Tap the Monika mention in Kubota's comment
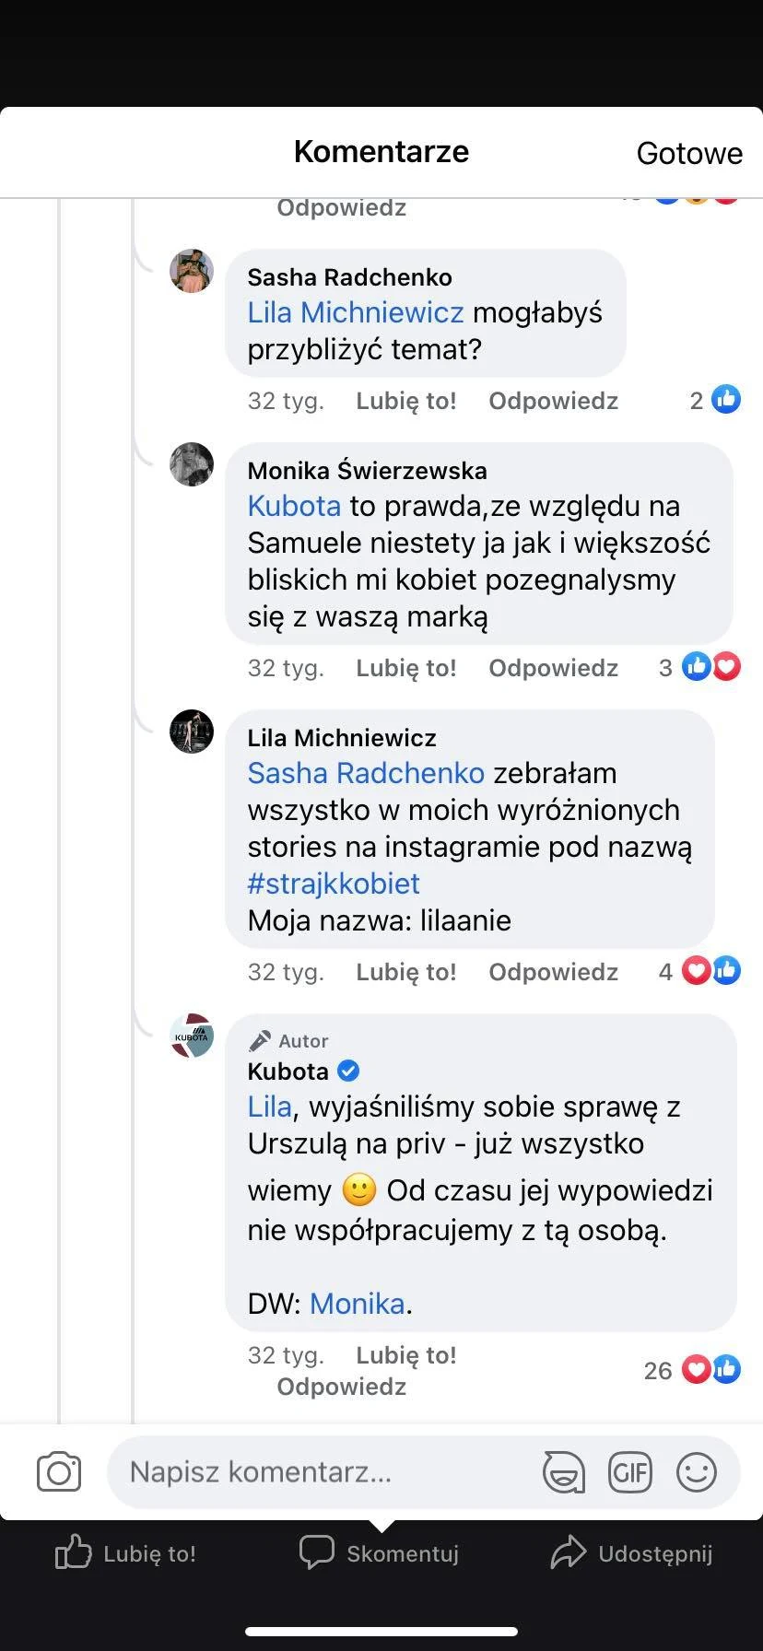Screen dimensions: 763x1651 357,1304
